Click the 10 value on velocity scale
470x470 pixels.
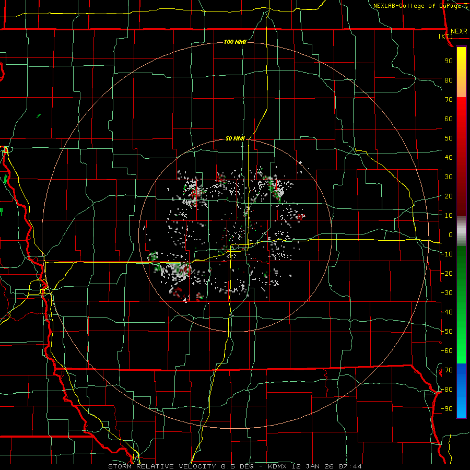(x=449, y=216)
